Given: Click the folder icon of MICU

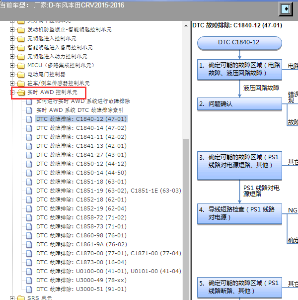Looking at the screenshot, I should pyautogui.click(x=21, y=66).
